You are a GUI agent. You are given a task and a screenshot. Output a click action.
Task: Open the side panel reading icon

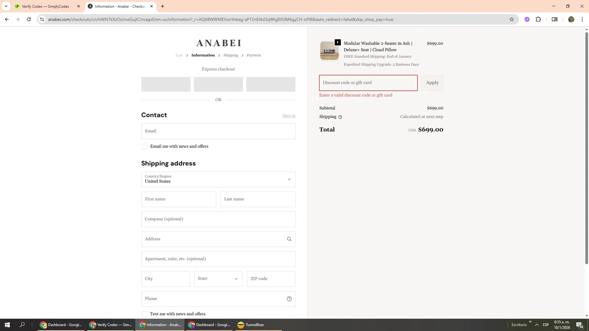pyautogui.click(x=554, y=19)
